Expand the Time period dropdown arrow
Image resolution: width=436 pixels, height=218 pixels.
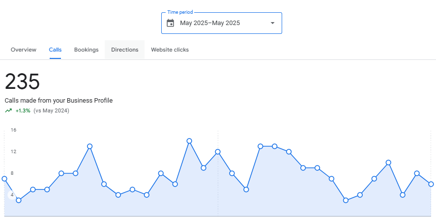point(273,23)
